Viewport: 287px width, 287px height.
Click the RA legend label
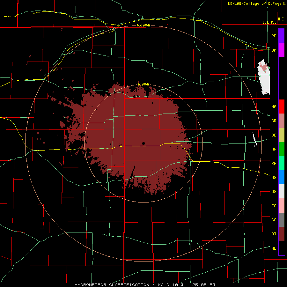[274, 164]
